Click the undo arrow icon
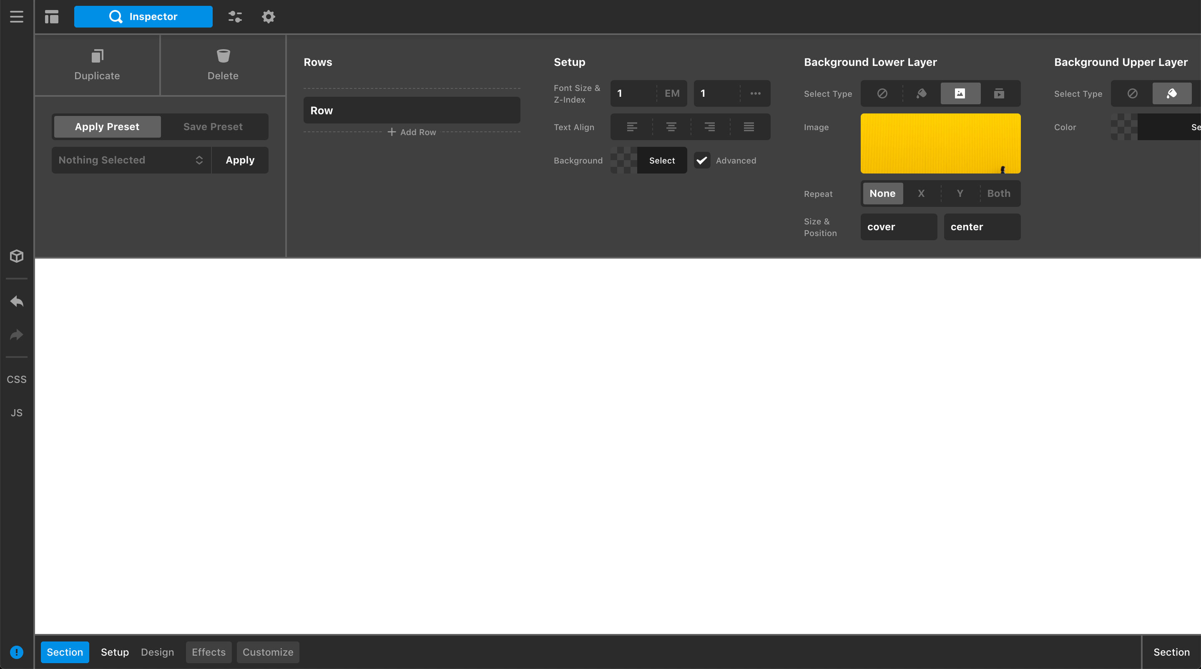This screenshot has height=669, width=1201. click(16, 302)
